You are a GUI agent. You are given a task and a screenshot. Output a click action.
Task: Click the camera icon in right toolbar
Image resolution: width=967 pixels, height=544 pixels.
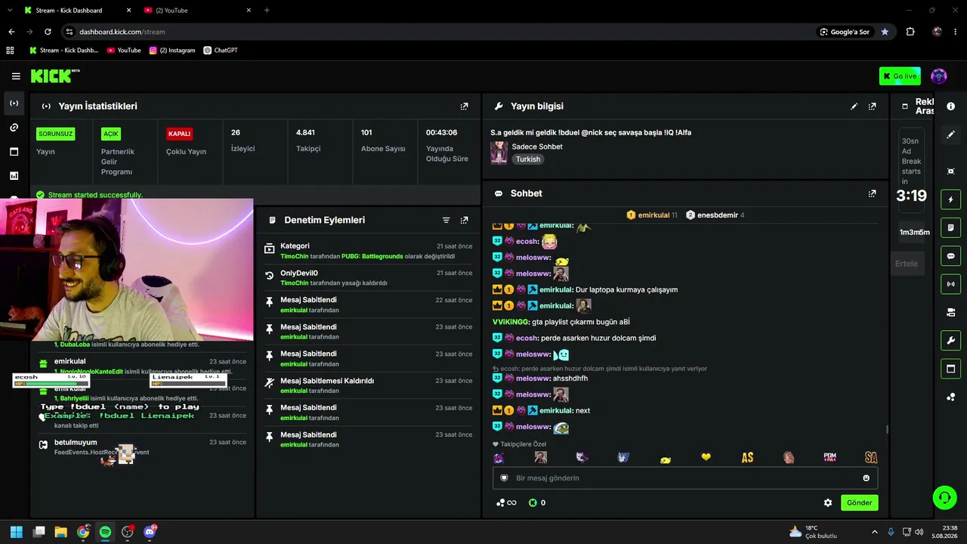coord(950,312)
